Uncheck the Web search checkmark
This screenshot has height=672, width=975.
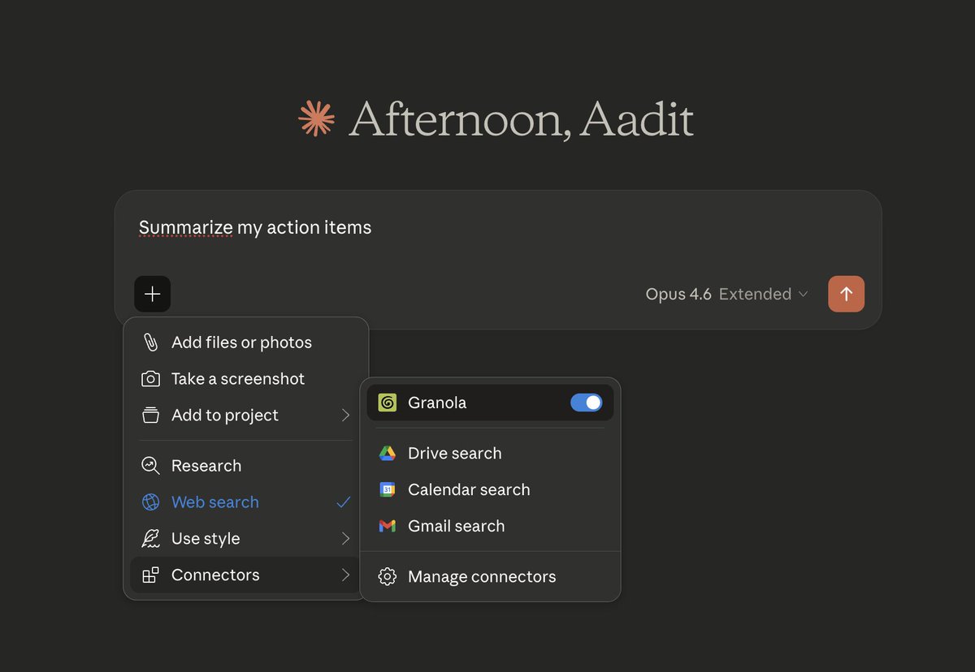(344, 502)
